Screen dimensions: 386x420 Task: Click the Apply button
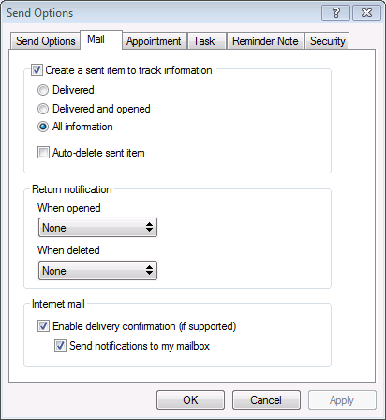click(x=342, y=400)
